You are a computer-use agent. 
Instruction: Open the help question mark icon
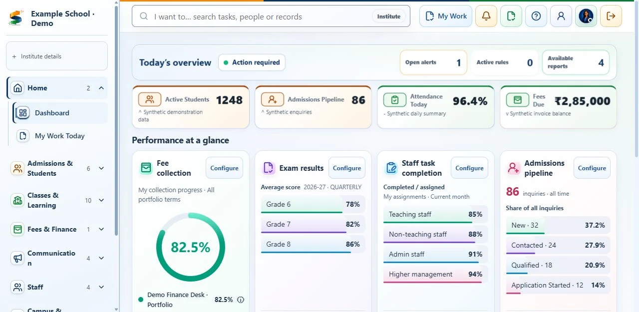(x=536, y=16)
